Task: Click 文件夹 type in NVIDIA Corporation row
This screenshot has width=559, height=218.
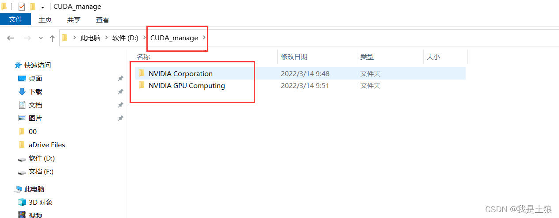Action: [370, 73]
